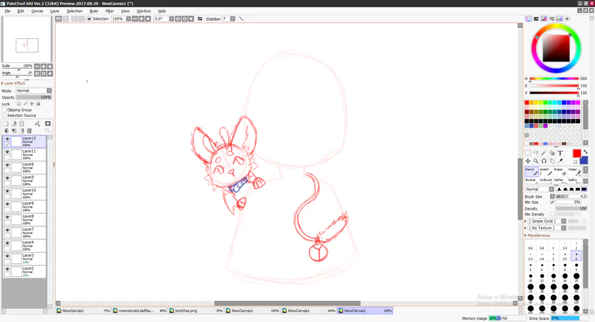Image resolution: width=595 pixels, height=322 pixels.
Task: Swap foreground and background colors
Action: 585,151
